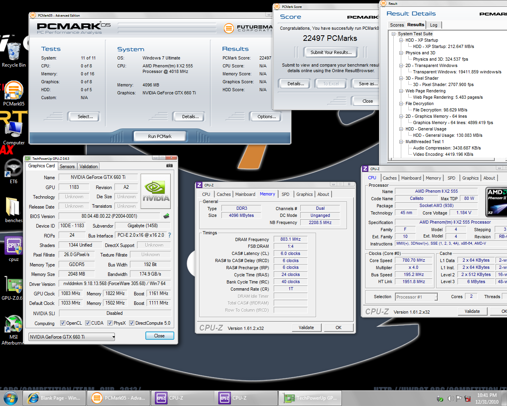Switch to the Validation tab in GPU-Z
Screen dimensions: 507x406
point(88,167)
